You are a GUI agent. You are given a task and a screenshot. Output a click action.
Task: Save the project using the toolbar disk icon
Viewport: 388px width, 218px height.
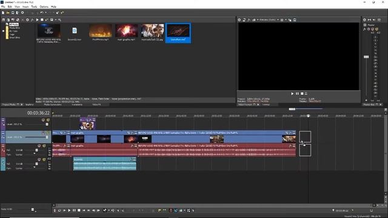(x=13, y=13)
